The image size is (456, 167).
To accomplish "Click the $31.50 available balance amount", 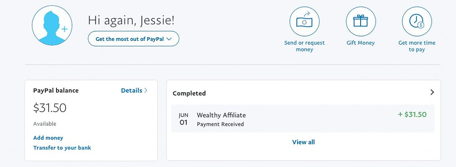I will tap(50, 108).
